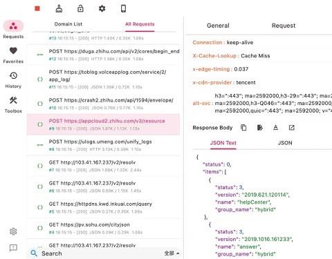Open the gear settings icon in top toolbar
Viewport: 332px width, 259px height.
click(102, 8)
